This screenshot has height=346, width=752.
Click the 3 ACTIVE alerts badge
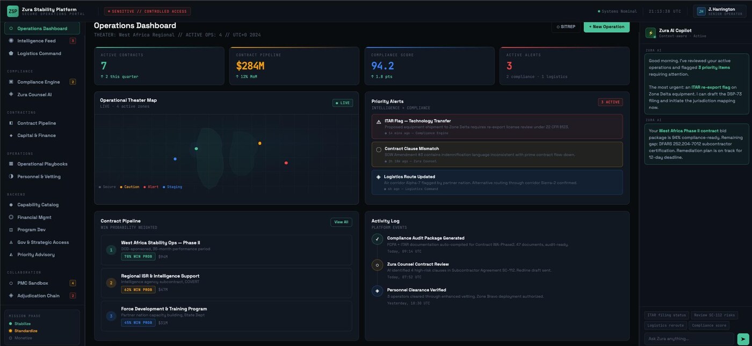click(x=610, y=102)
